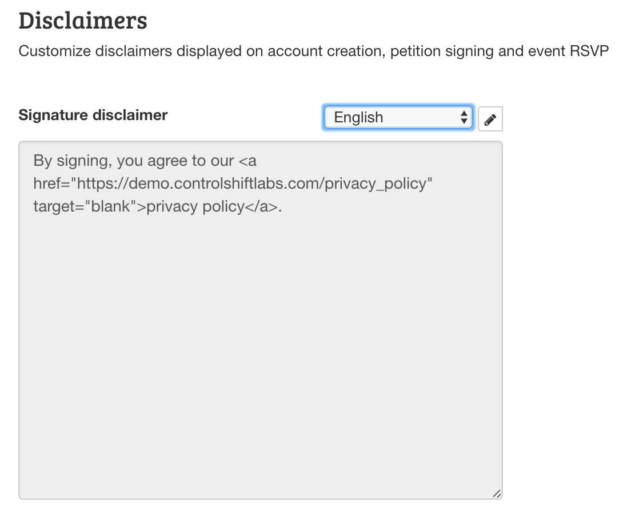Screen dimensions: 623x526
Task: Click 'petition signing' in the description
Action: tap(442, 51)
